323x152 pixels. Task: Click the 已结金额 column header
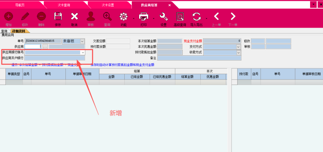point(137,77)
